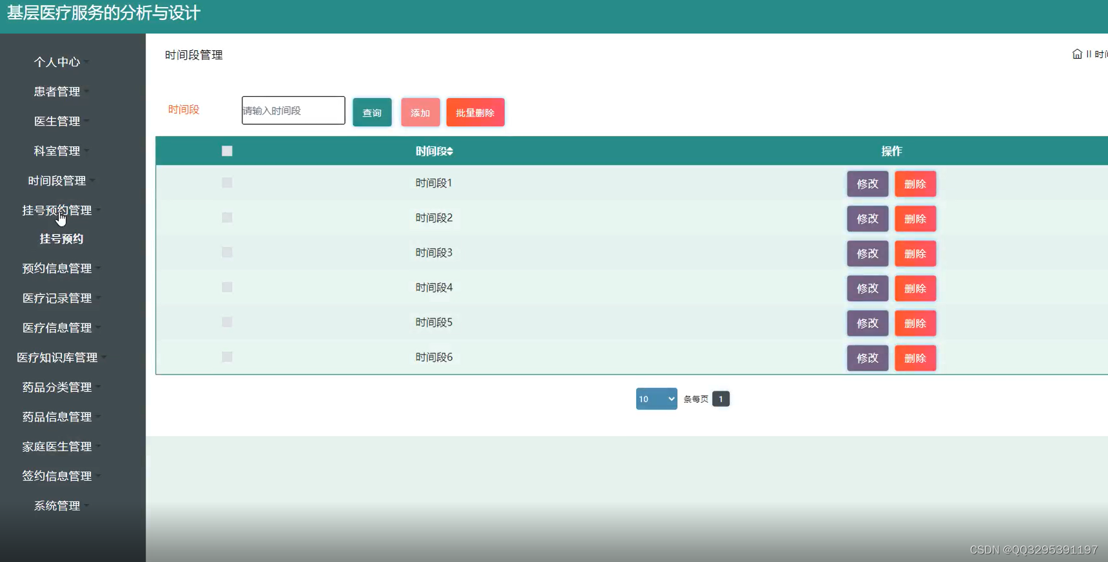1108x562 pixels.
Task: Open 系统管理 in sidebar
Action: click(61, 505)
